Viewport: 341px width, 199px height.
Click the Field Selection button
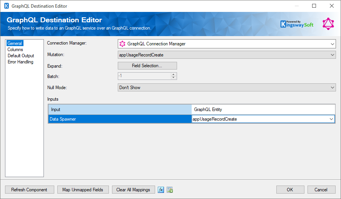pos(147,66)
